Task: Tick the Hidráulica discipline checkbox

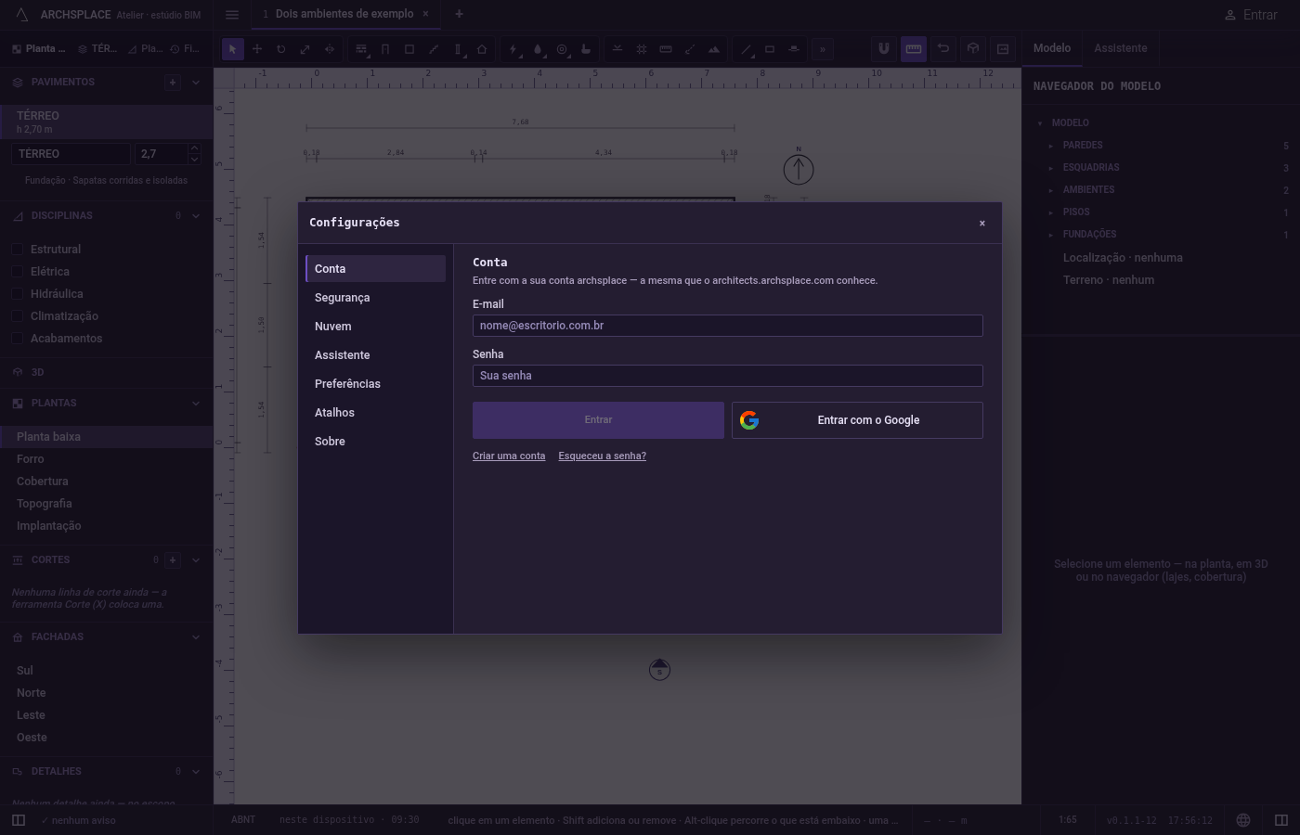Action: click(18, 294)
